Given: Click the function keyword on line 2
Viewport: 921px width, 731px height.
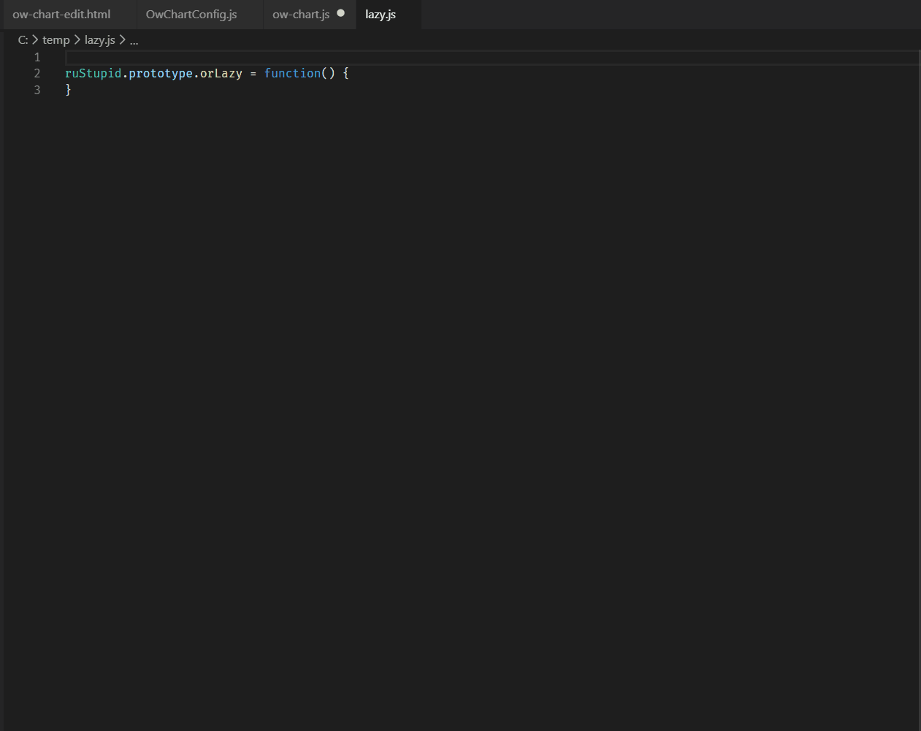Looking at the screenshot, I should point(292,73).
